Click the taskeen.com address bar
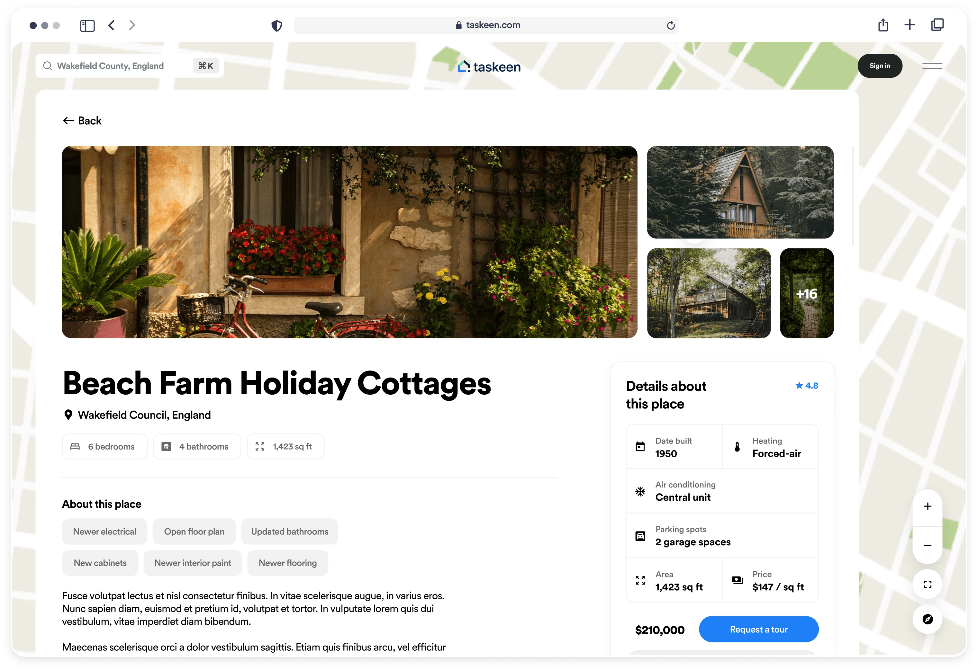This screenshot has height=670, width=978. (x=486, y=25)
